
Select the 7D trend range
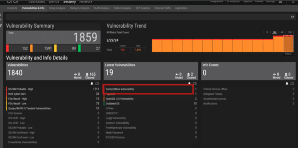click(267, 32)
